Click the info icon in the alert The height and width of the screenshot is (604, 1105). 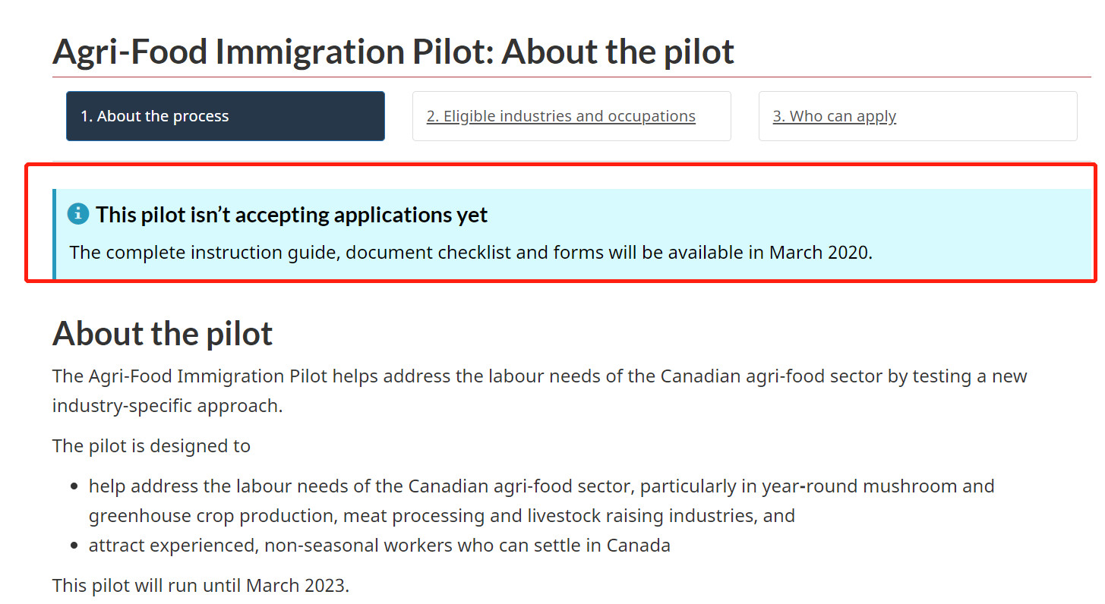[x=78, y=214]
